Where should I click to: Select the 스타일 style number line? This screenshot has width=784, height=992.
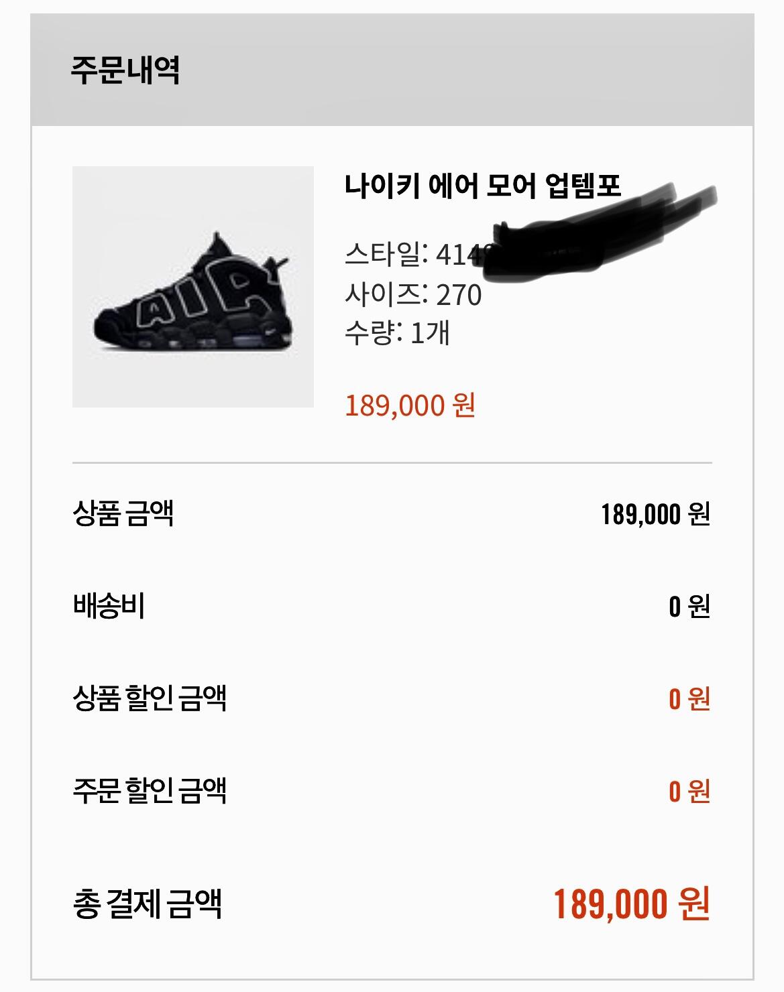click(416, 254)
